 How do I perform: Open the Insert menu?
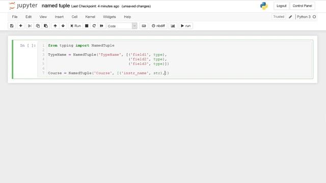(59, 17)
